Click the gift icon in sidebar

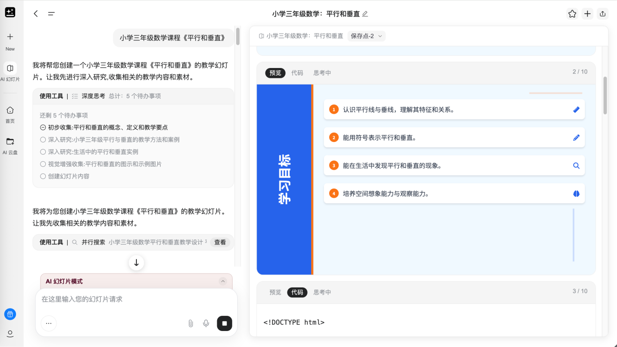[10, 314]
